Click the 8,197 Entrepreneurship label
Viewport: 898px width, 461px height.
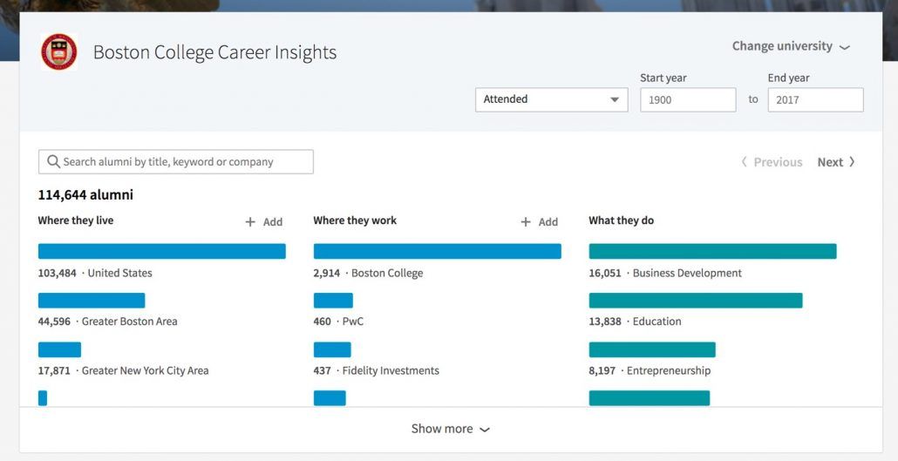(650, 370)
